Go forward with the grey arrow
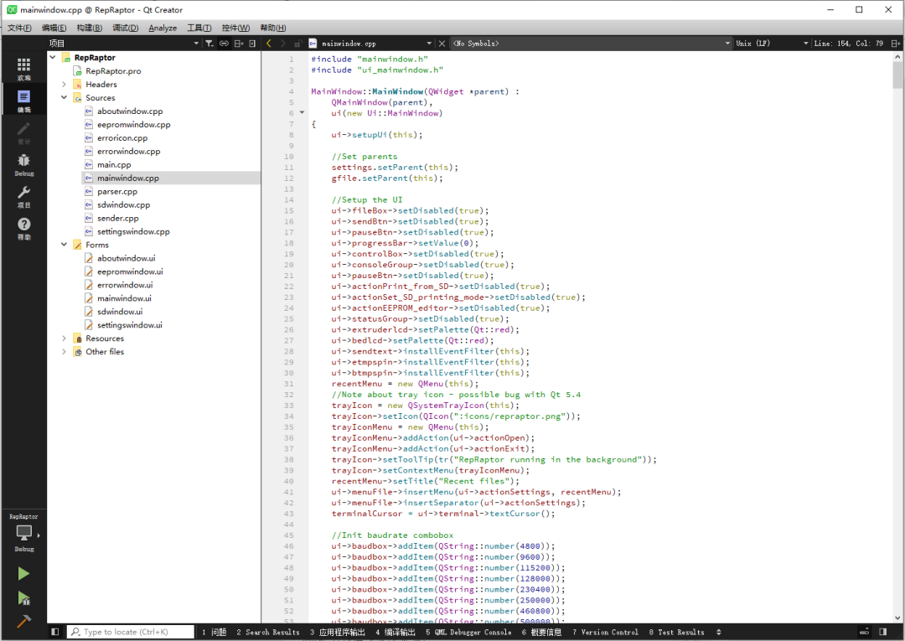The height and width of the screenshot is (641, 905). pyautogui.click(x=283, y=44)
